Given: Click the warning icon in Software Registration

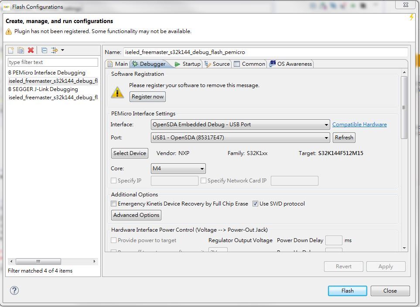Looking at the screenshot, I should [x=117, y=92].
